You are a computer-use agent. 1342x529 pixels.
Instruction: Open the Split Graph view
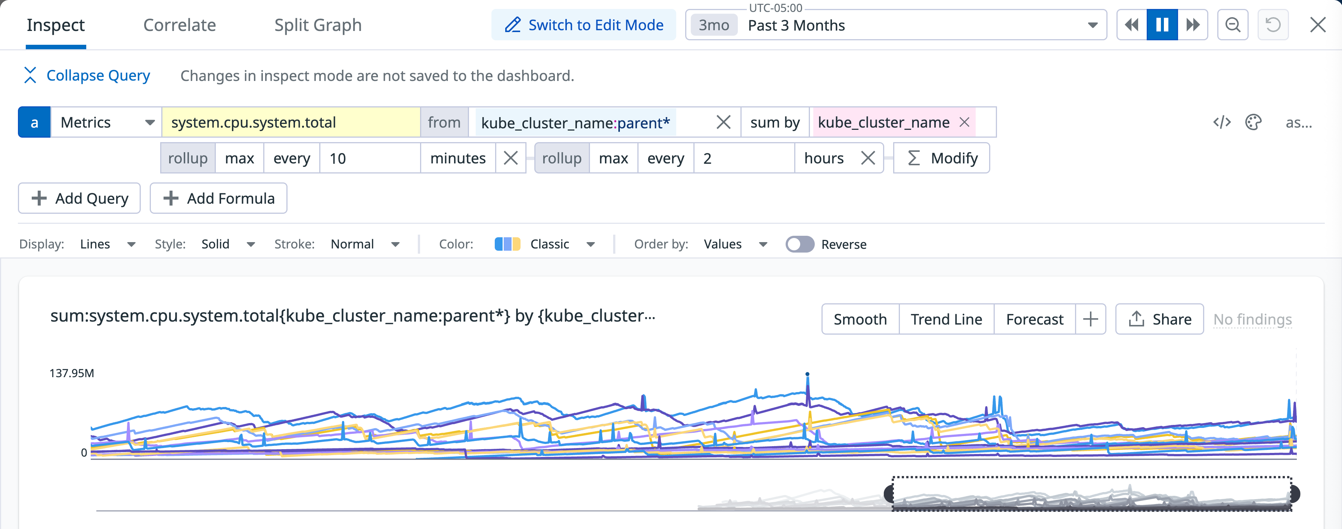pyautogui.click(x=318, y=25)
